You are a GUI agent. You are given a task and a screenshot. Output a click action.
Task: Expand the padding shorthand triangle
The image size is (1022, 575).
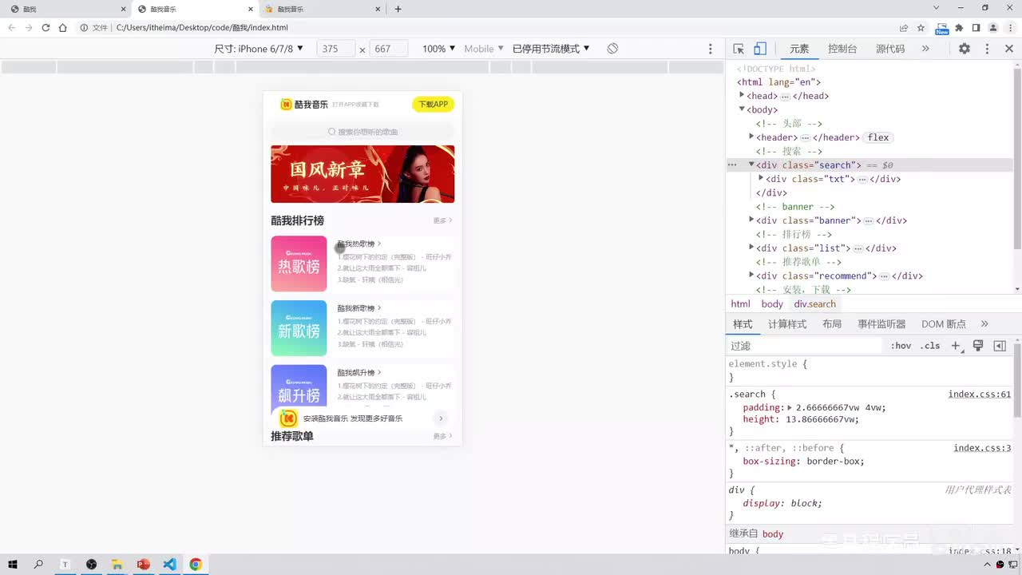point(790,407)
